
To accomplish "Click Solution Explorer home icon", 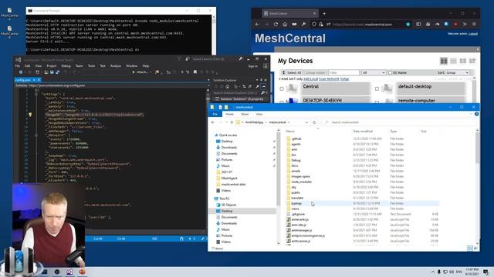I will [x=227, y=86].
